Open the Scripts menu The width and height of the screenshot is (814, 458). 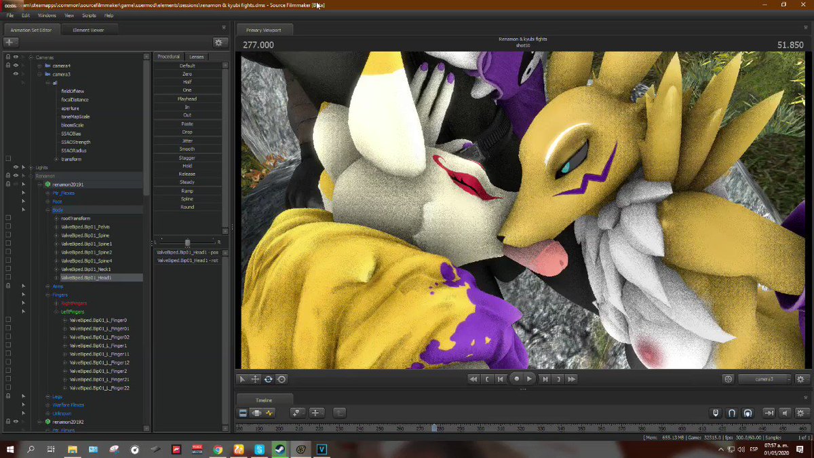89,15
